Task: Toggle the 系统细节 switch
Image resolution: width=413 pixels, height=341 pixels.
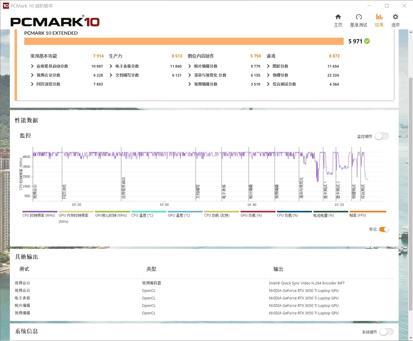Action: click(x=386, y=332)
